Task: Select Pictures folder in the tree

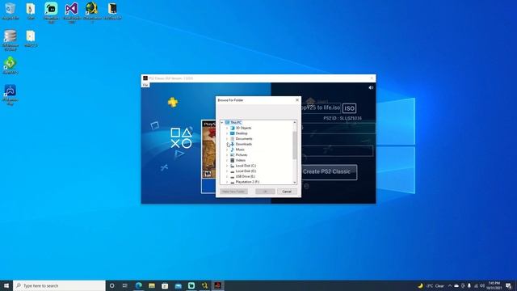Action: click(242, 155)
